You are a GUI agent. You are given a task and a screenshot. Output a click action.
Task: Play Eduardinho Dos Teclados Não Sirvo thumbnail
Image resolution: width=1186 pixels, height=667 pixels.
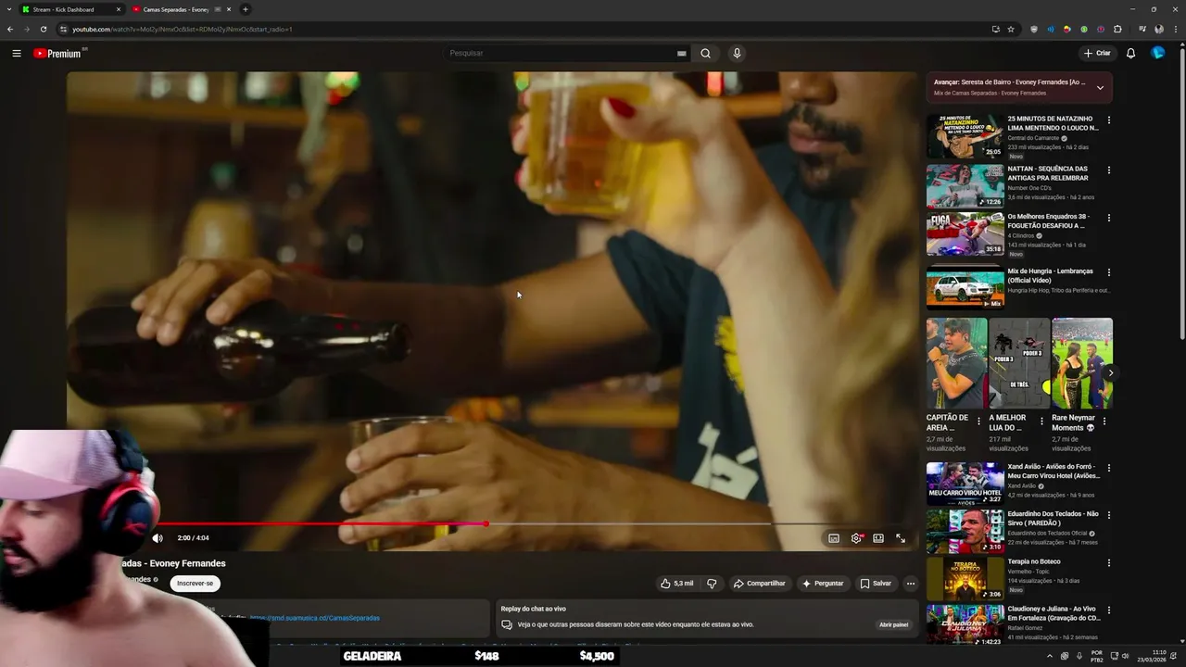(965, 531)
